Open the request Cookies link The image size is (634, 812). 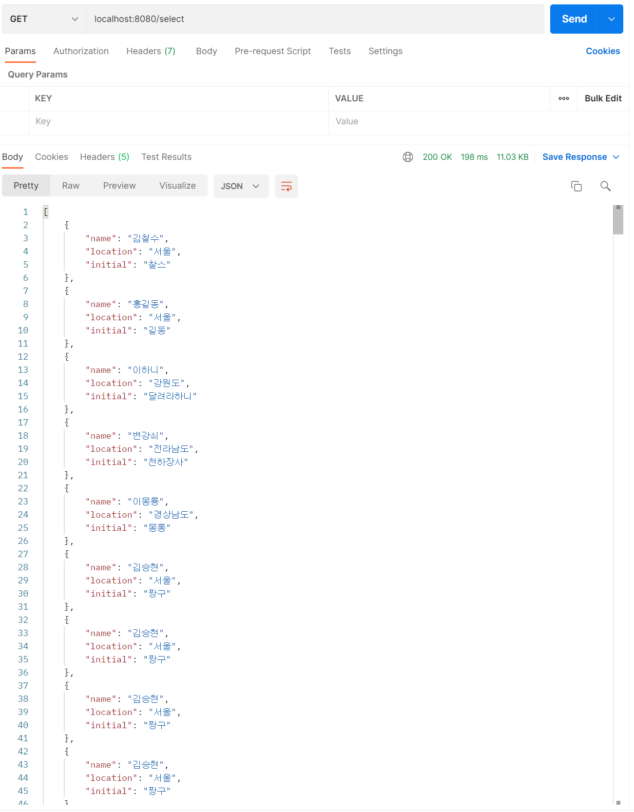click(x=603, y=51)
